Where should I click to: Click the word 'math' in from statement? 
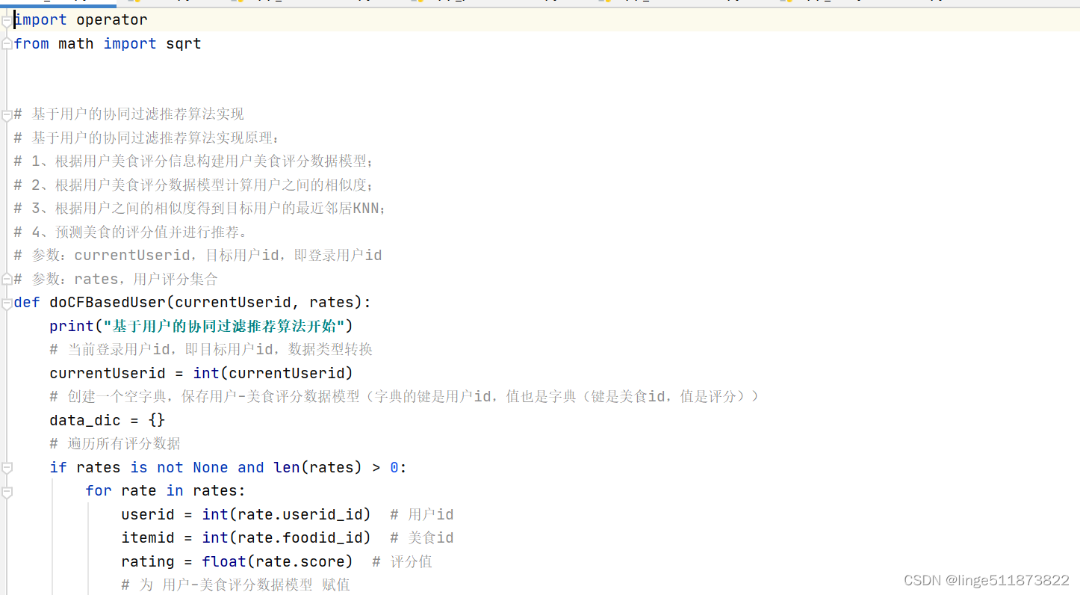76,43
